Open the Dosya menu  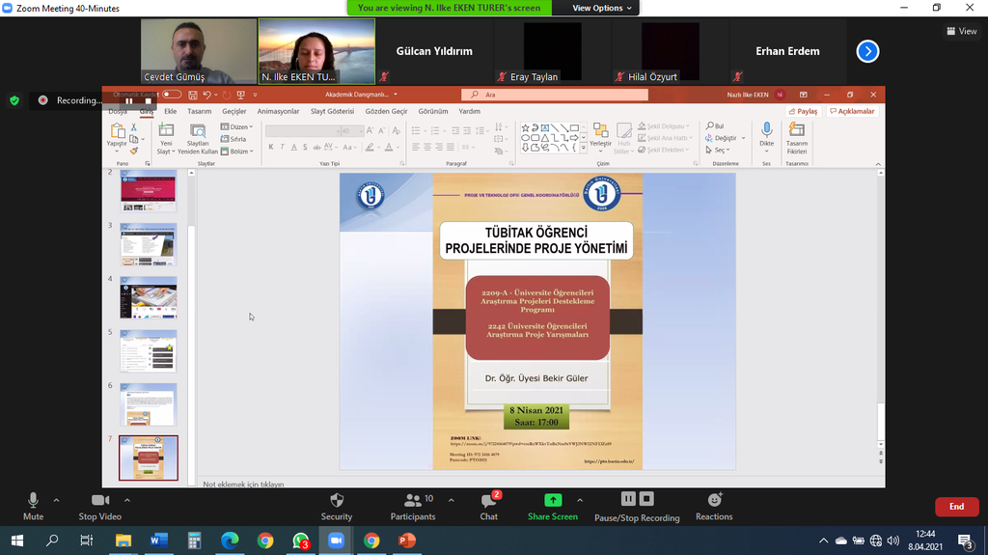[118, 111]
